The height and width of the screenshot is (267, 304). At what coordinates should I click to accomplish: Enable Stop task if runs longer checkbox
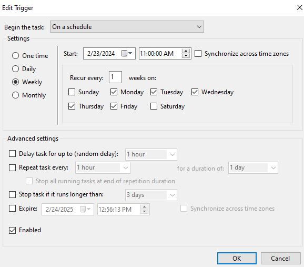pyautogui.click(x=13, y=194)
